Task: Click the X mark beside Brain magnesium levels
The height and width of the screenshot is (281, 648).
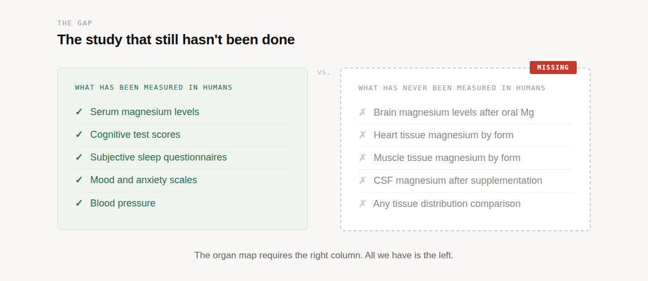Action: tap(362, 112)
